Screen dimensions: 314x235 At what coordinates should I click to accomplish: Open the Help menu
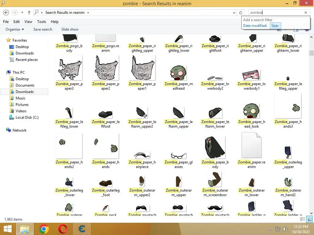[x=55, y=22]
